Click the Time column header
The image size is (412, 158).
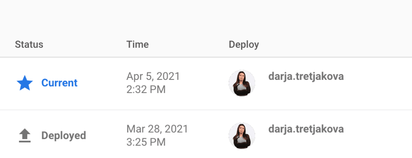[137, 45]
